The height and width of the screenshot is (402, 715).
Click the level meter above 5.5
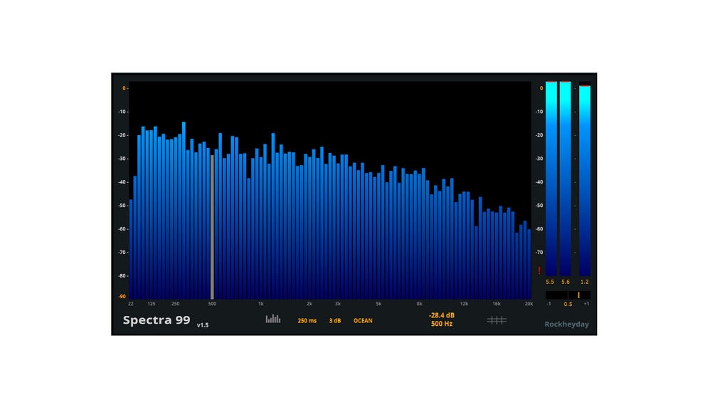click(x=551, y=178)
